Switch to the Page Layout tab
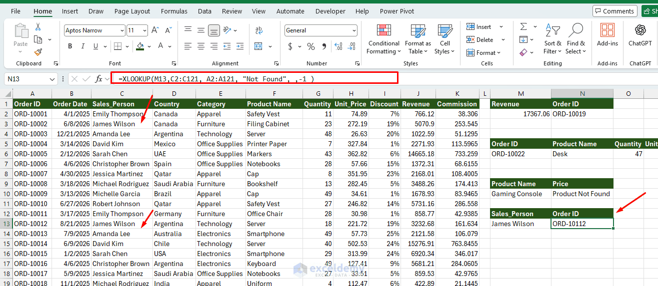Viewport: 658px width, 286px height. (132, 11)
